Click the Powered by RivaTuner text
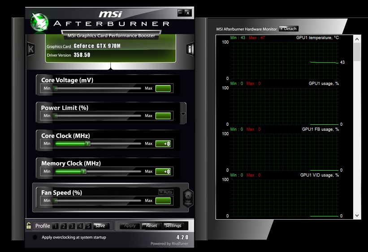The height and width of the screenshot is (252, 368). pyautogui.click(x=169, y=243)
